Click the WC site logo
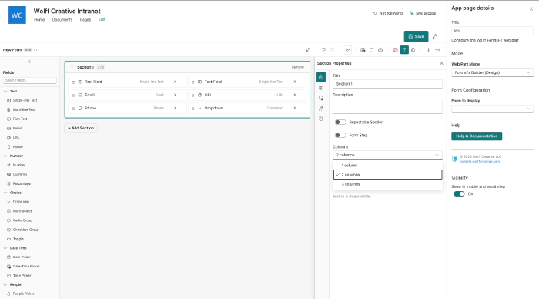This screenshot has height=299, width=539. coord(17,15)
